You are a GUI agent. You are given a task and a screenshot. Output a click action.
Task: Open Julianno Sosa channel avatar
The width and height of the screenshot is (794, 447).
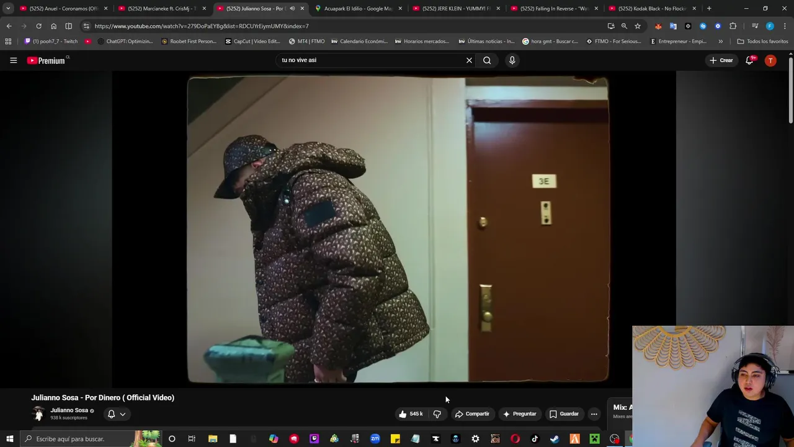tap(38, 413)
